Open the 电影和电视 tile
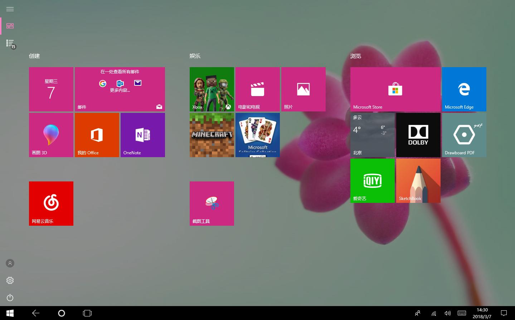Screen dimensions: 515x320 (257, 89)
